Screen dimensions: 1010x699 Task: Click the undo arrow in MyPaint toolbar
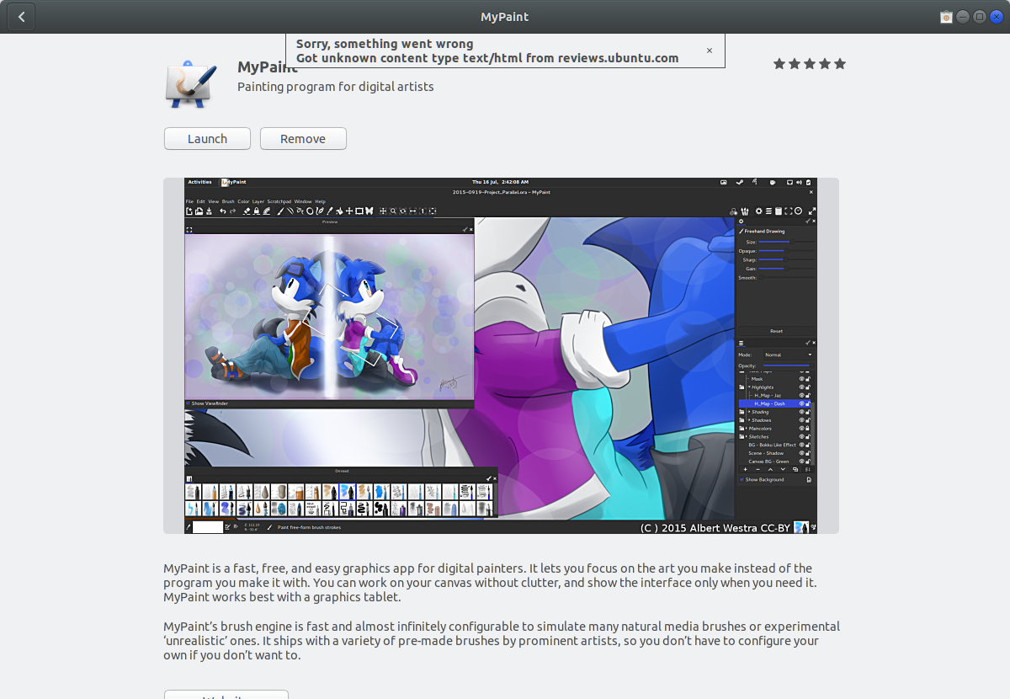tap(222, 211)
